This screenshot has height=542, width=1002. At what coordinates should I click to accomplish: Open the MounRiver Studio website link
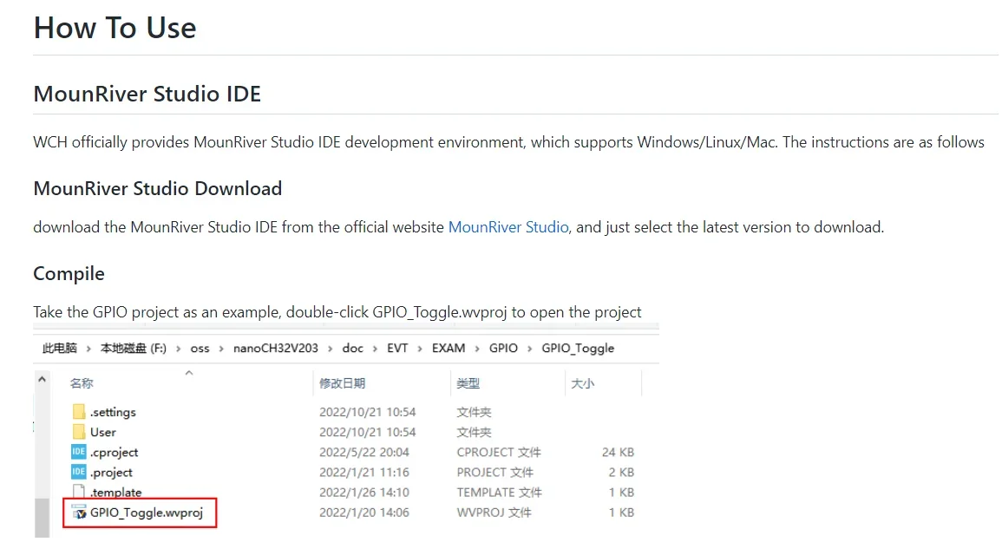point(508,227)
